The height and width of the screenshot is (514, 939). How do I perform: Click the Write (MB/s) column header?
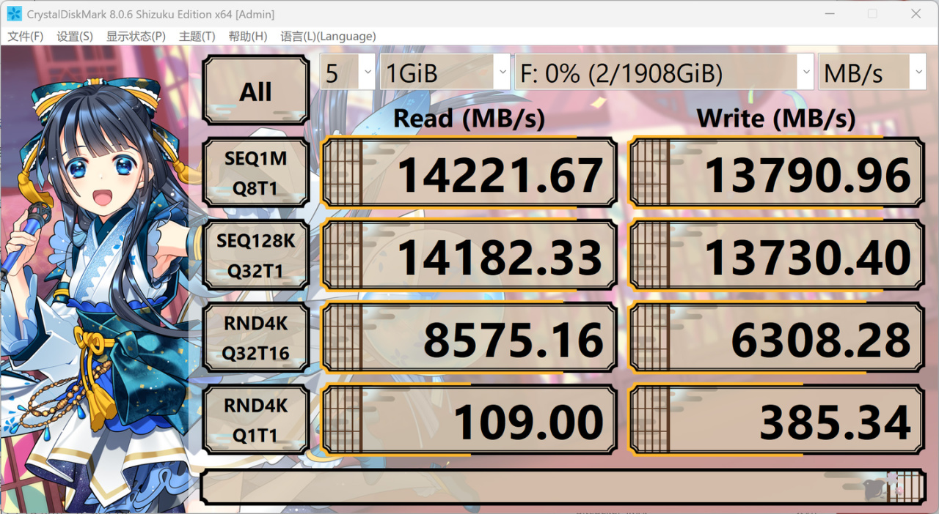point(776,117)
